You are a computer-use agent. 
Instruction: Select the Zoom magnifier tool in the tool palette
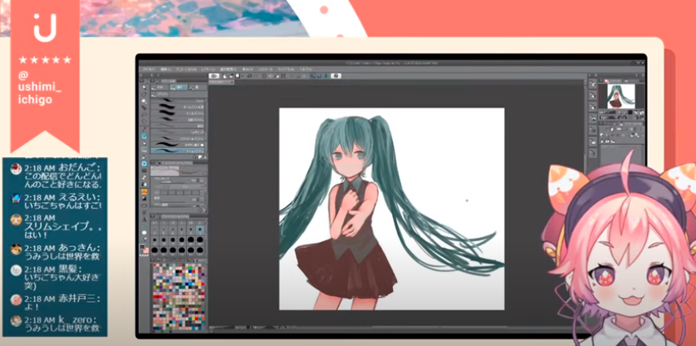click(144, 87)
